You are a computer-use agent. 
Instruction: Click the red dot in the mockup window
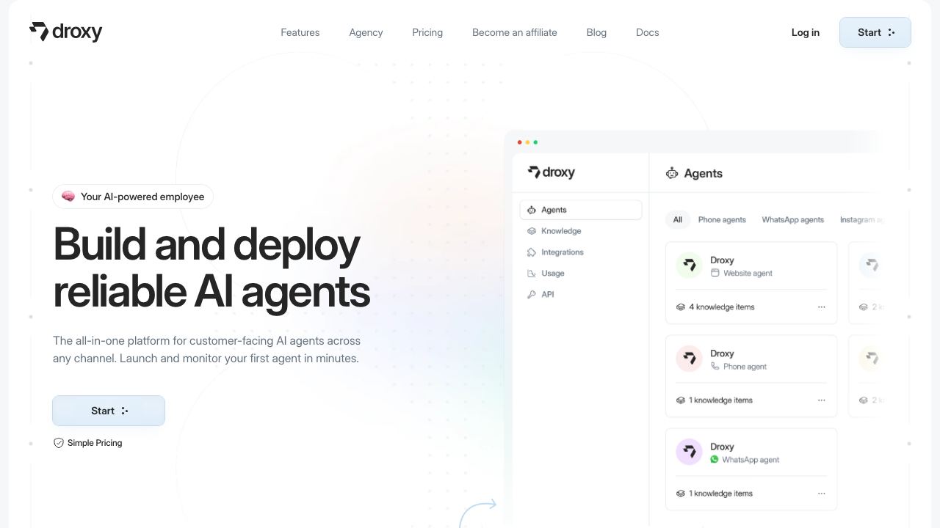coord(520,142)
